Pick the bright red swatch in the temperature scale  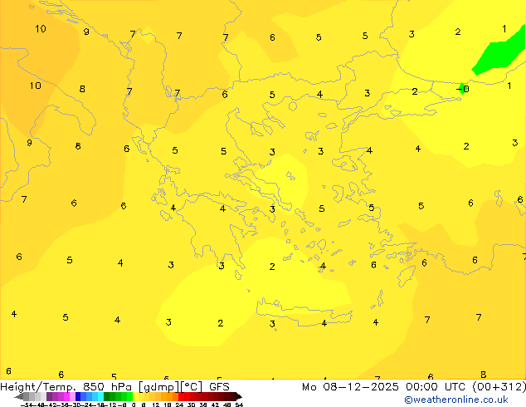pyautogui.click(x=181, y=396)
